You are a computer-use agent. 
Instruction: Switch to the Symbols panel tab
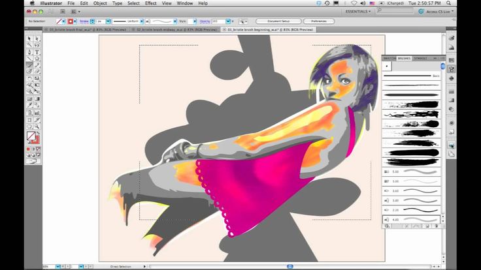point(420,58)
